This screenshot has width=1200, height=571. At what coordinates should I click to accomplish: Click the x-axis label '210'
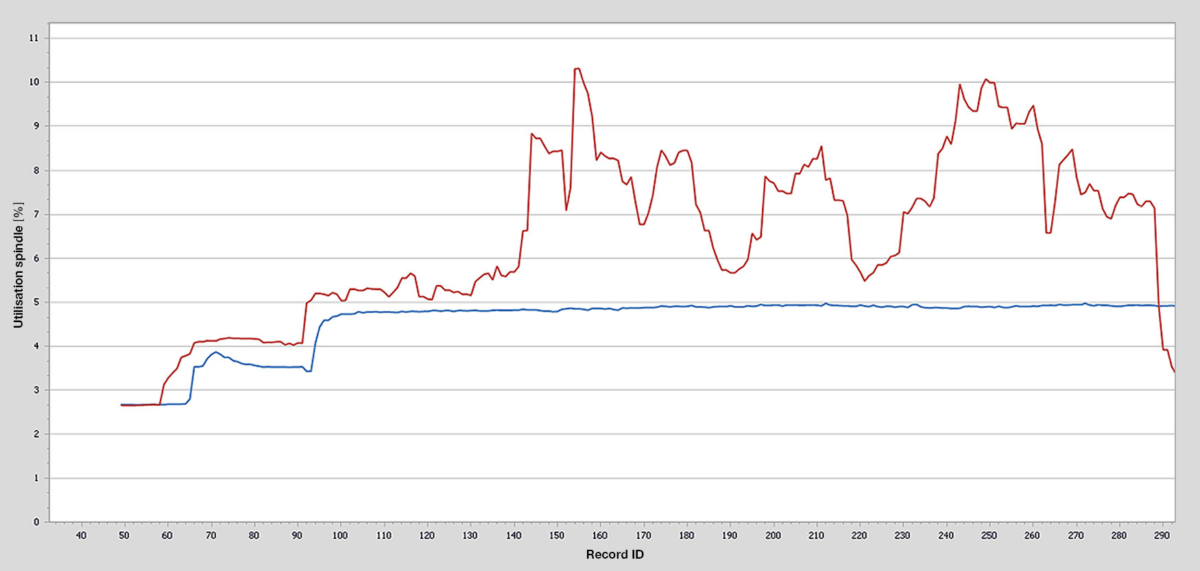click(x=816, y=535)
